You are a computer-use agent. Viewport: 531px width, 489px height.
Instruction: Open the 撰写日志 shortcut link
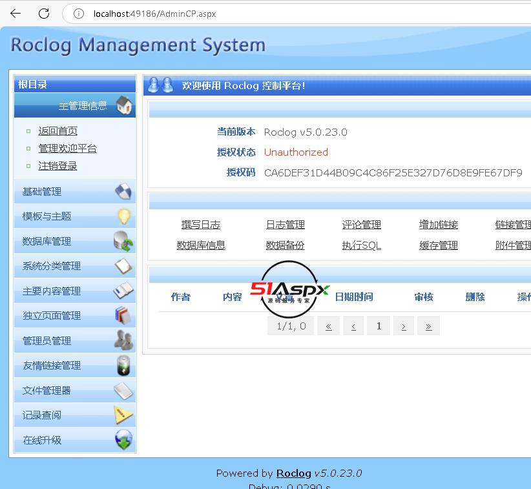[201, 225]
